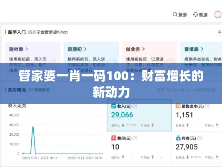The image size is (222, 167).
Task: Open 客服 customer service link
Action: tap(203, 15)
